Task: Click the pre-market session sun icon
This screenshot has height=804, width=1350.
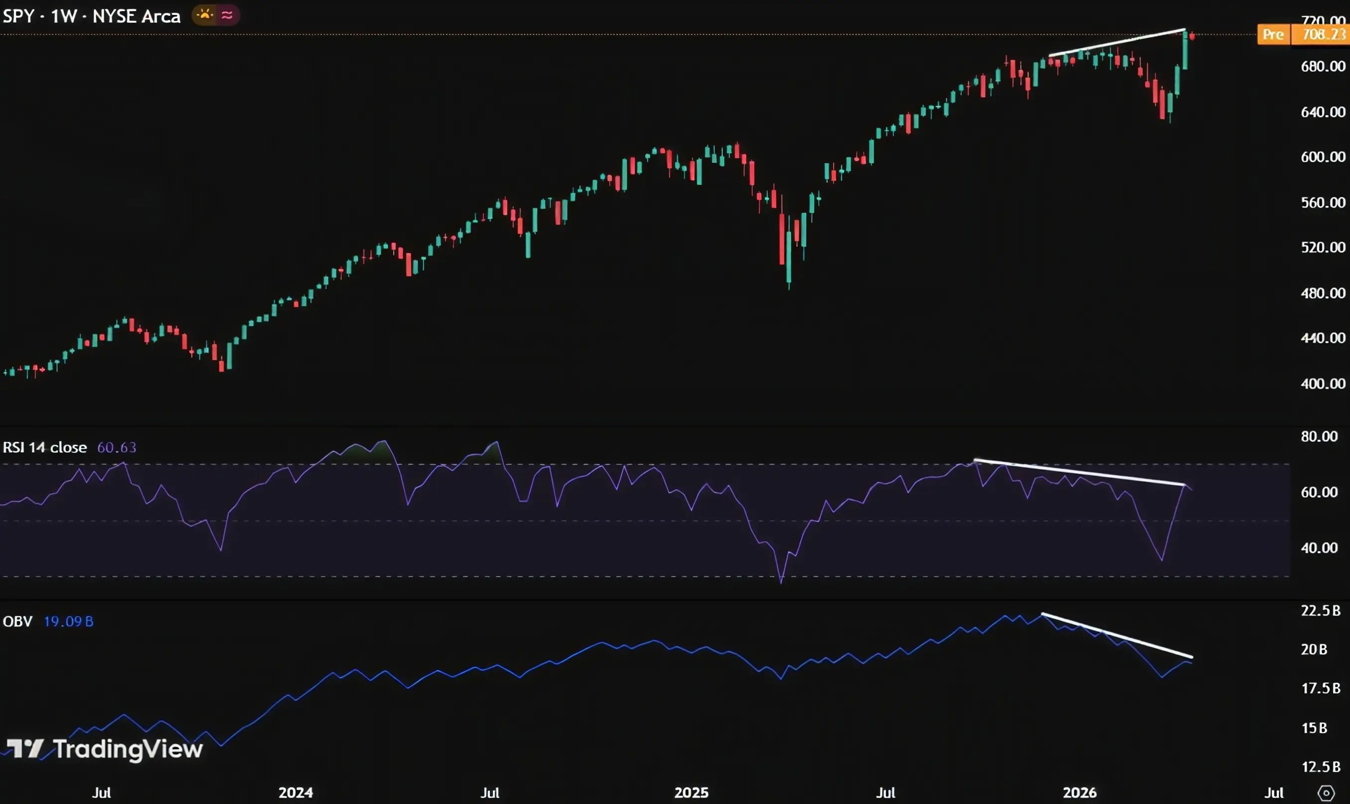Action: coord(205,15)
